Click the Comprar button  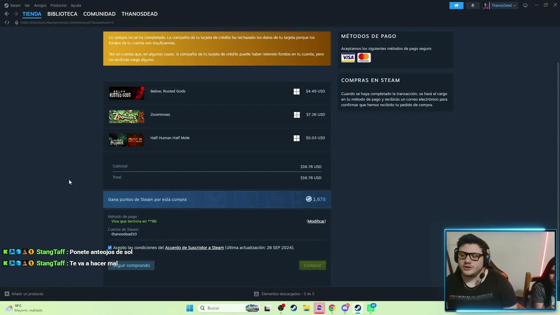[x=312, y=265]
